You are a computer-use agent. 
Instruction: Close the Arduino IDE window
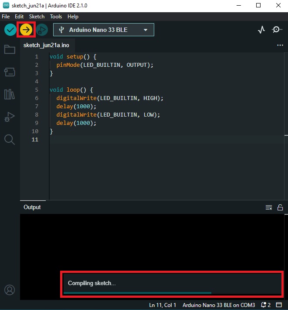coord(278,6)
